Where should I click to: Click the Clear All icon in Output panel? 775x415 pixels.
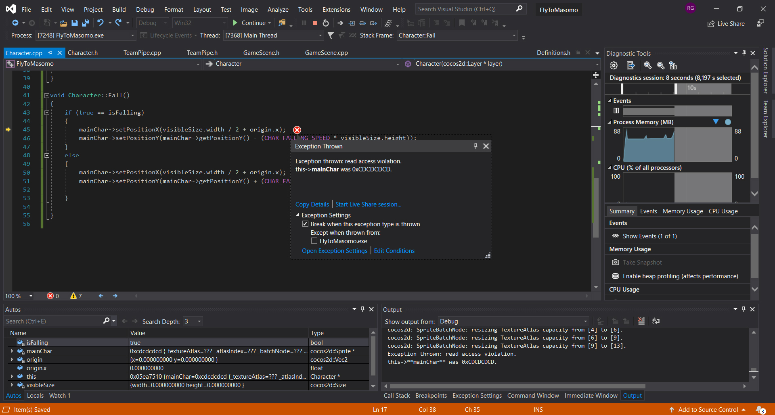tap(641, 321)
